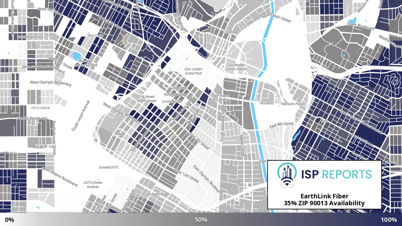The image size is (402, 226).
Task: Click the Beverly Boulevard label
Action: pyautogui.click(x=112, y=23)
